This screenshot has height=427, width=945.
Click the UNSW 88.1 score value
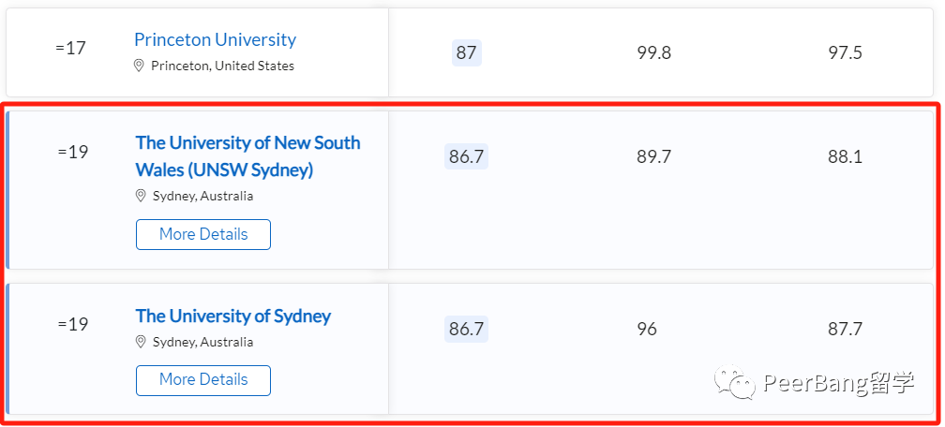845,156
